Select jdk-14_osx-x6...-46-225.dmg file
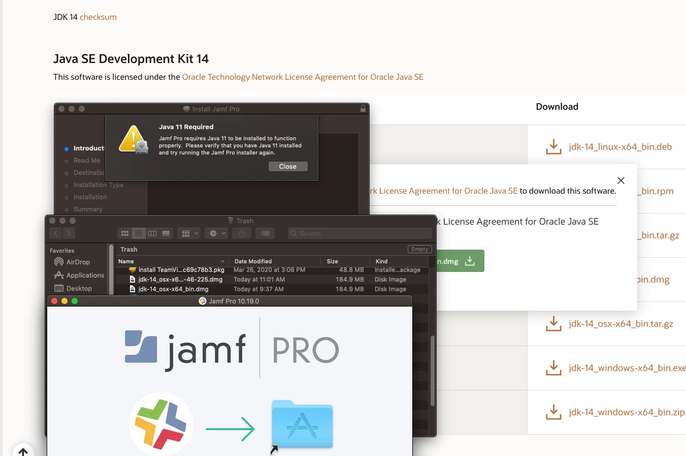The height and width of the screenshot is (456, 686). 272,279
